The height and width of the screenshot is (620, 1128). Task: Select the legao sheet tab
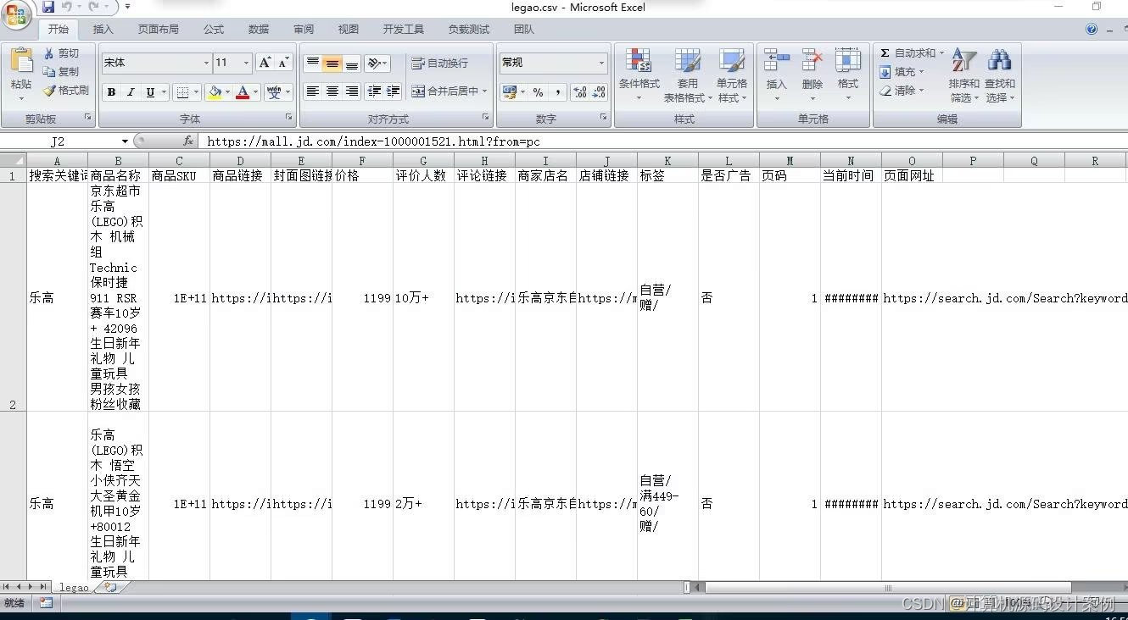74,587
